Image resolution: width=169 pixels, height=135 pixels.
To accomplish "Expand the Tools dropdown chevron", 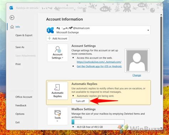I will [x=57, y=121].
